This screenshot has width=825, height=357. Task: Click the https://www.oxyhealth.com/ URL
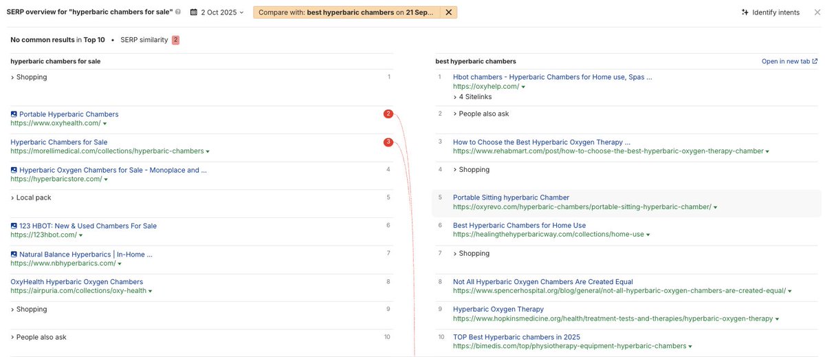click(56, 124)
